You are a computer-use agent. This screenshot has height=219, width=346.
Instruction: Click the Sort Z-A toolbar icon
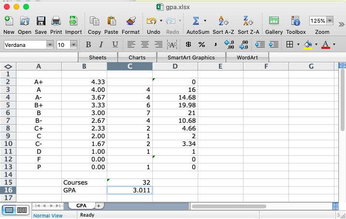[248, 21]
